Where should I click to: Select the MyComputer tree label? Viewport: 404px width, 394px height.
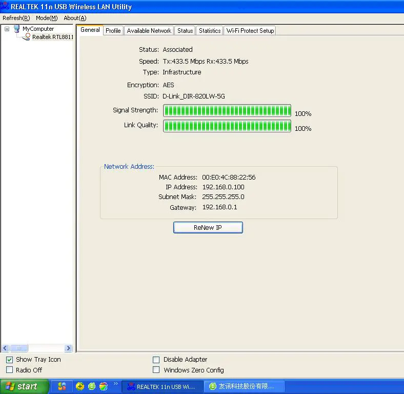pos(38,29)
